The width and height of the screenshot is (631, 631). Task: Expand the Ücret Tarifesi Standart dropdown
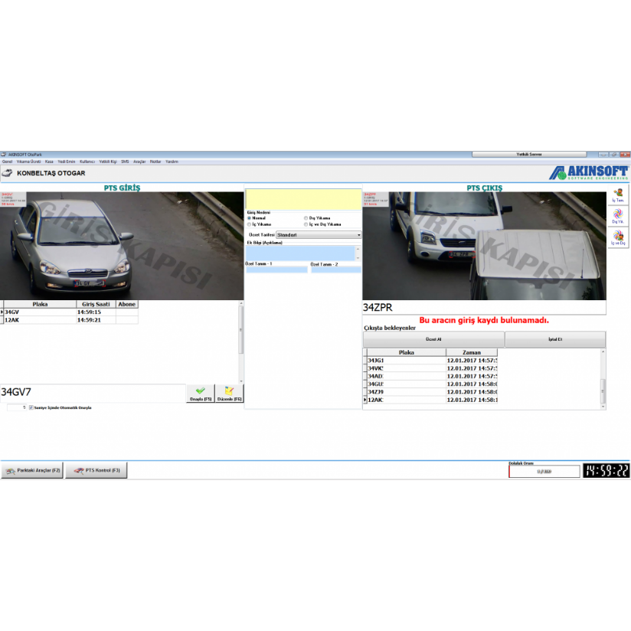[358, 235]
